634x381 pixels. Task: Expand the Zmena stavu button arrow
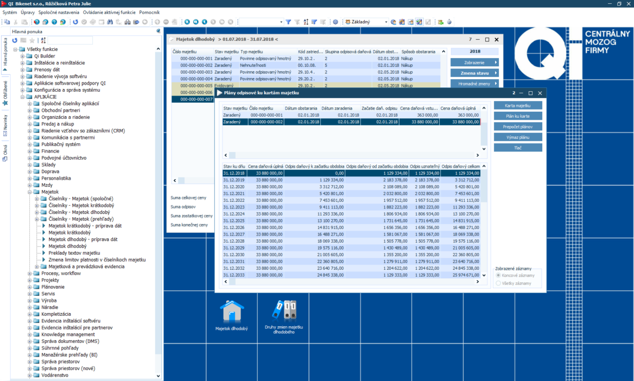coord(495,73)
